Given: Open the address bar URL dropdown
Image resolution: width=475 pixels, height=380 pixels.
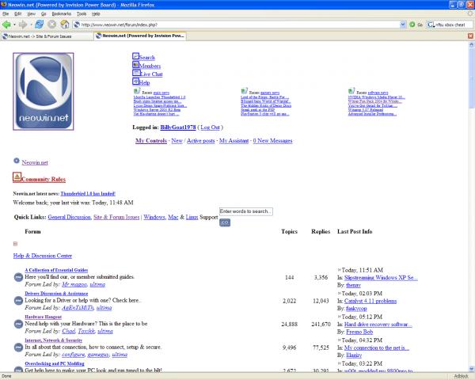Looking at the screenshot, I should (x=403, y=25).
